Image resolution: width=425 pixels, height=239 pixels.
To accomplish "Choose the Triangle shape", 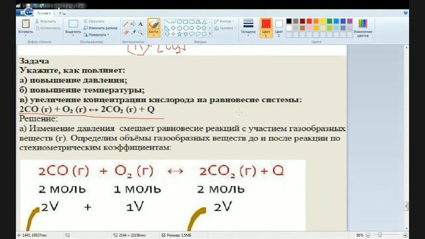I will [205, 22].
